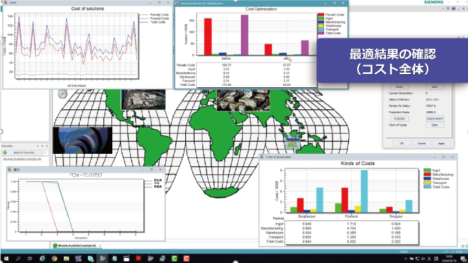The image size is (468, 263).
Task: Click the Apply button in dialog
Action: click(441, 144)
